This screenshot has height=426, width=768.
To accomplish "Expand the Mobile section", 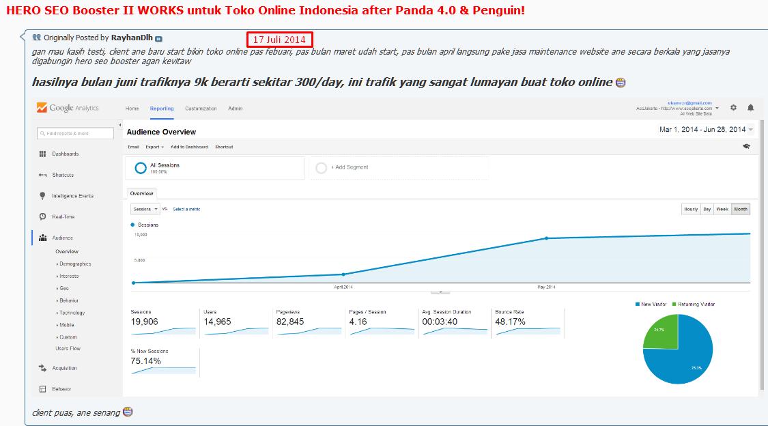I will coord(65,325).
